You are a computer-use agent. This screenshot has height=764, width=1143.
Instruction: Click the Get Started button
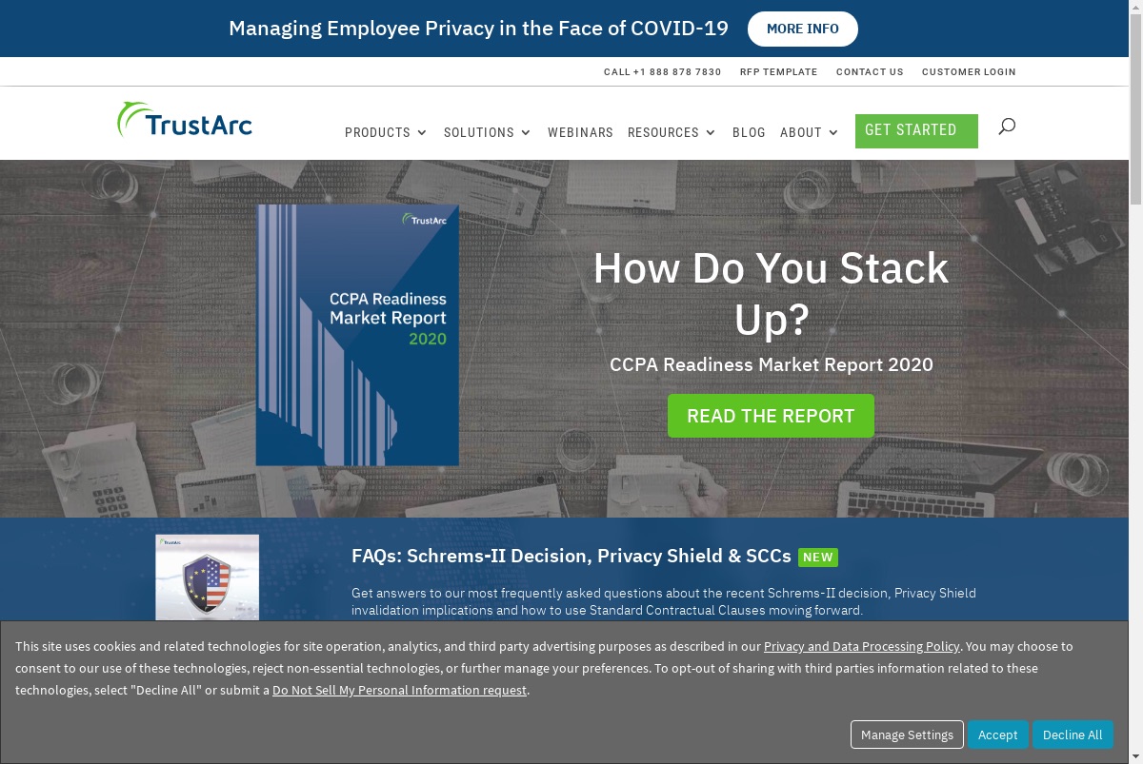916,131
